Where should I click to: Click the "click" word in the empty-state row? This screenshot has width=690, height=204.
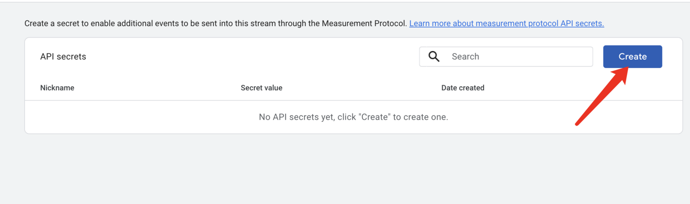tap(347, 117)
